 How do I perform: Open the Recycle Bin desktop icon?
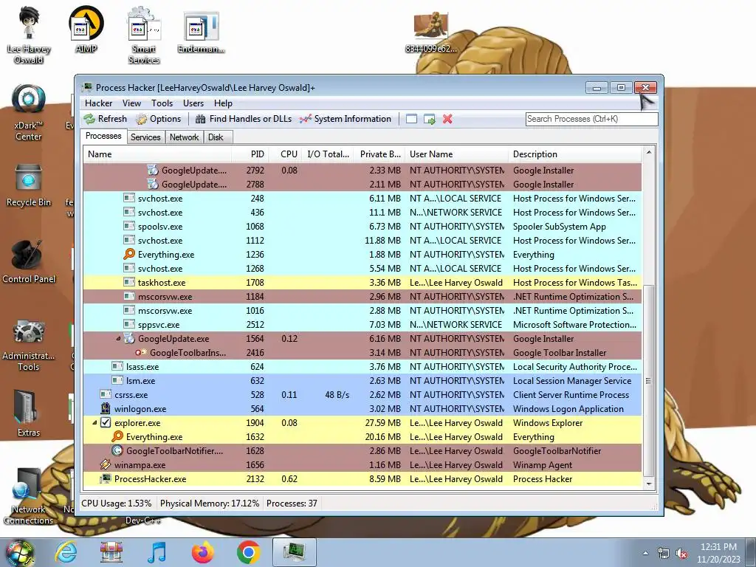click(29, 185)
